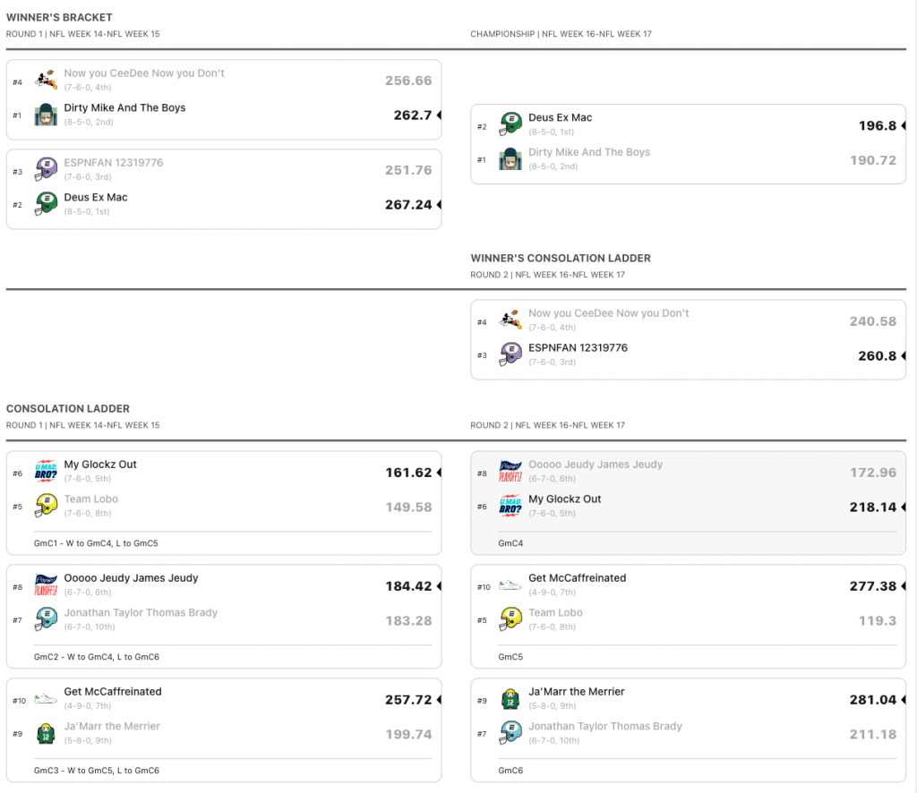Click Dirty Mike And The Boys avatar in Championship matchup
Screen dimensions: 917x793
pyautogui.click(x=510, y=159)
